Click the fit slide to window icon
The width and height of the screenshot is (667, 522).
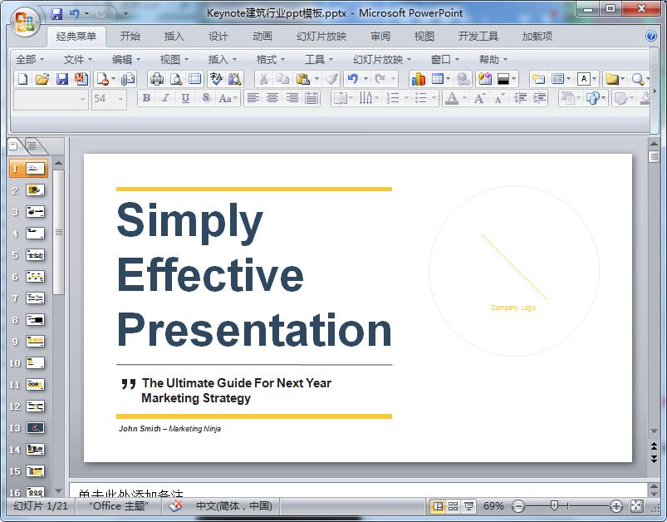click(637, 506)
